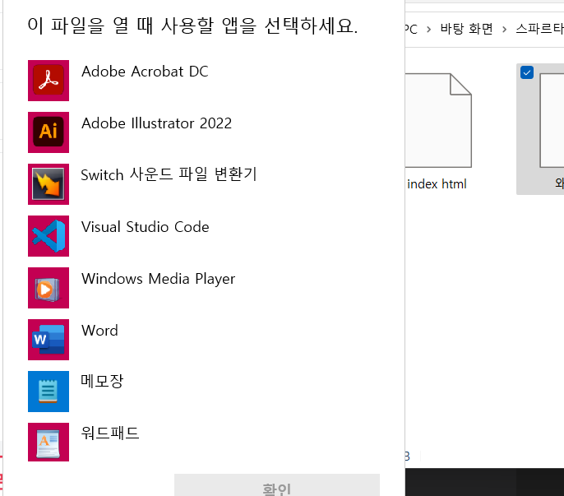Expand the chevron before 바탕 화면 breadcrumb

tap(429, 29)
